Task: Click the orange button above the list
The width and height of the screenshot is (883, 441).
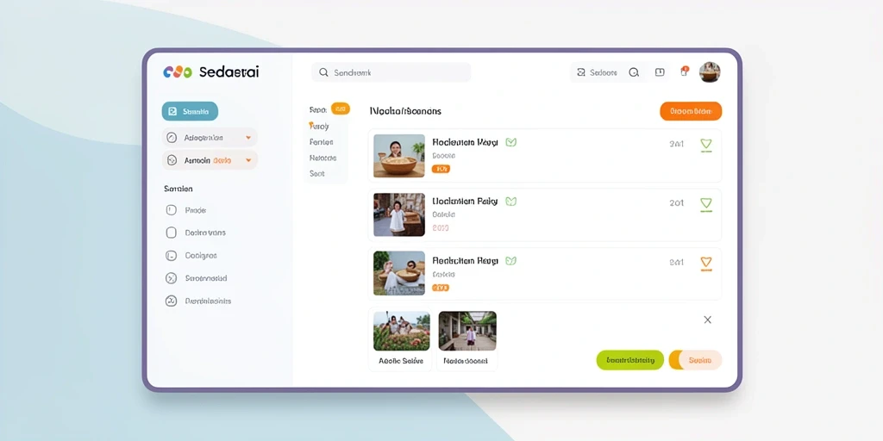Action: point(691,111)
